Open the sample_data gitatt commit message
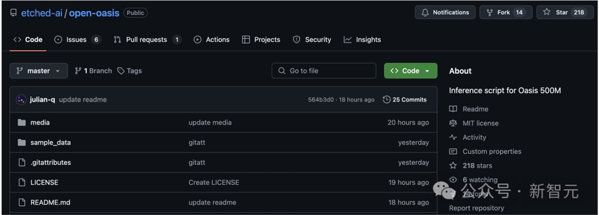Image resolution: width=599 pixels, height=215 pixels. click(196, 143)
